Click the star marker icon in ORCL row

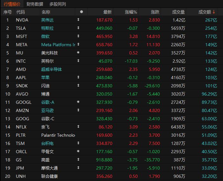[x=78, y=151]
